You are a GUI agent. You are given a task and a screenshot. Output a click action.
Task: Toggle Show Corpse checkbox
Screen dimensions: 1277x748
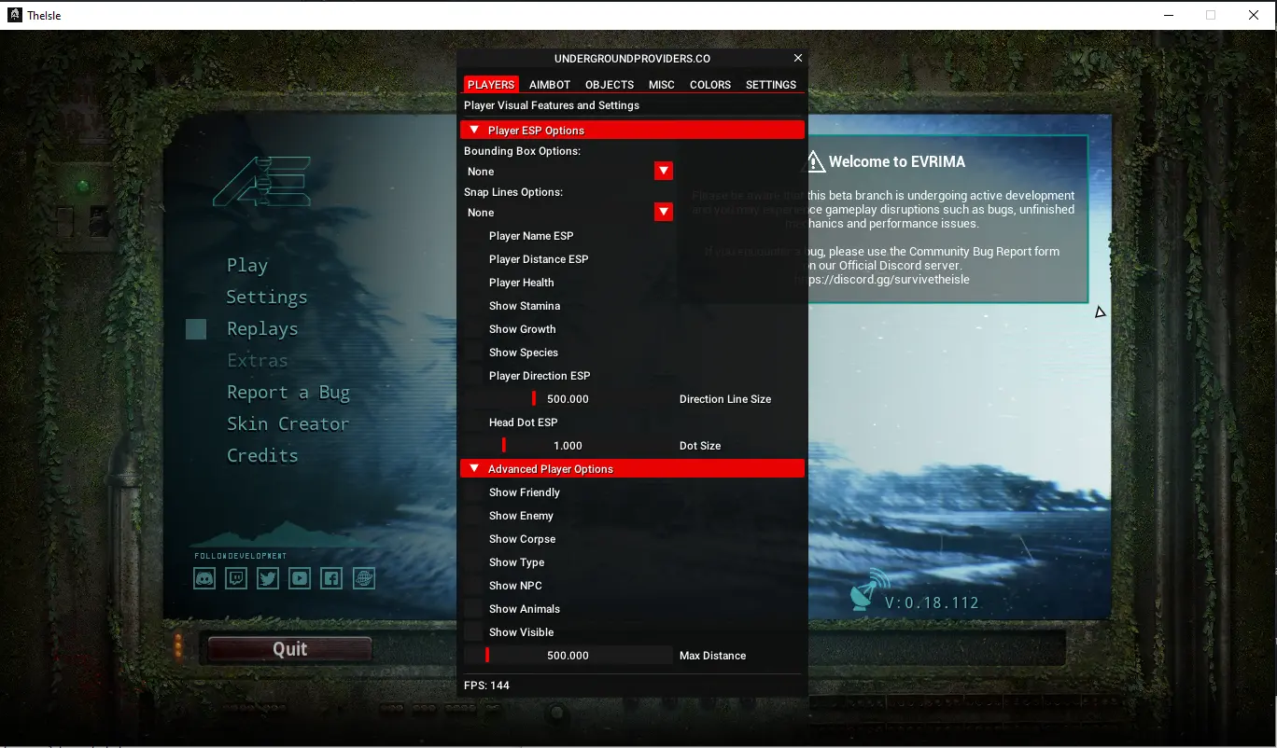point(474,539)
